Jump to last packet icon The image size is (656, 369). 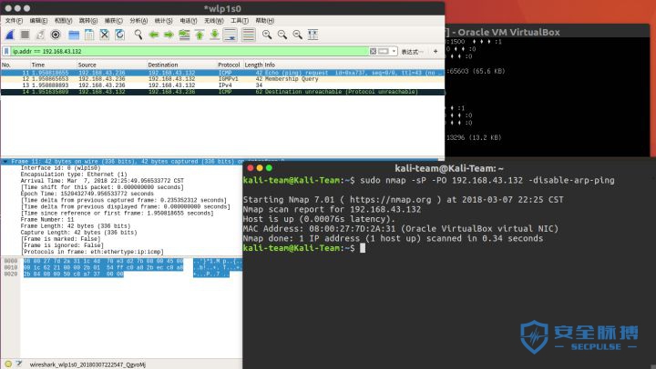click(215, 35)
